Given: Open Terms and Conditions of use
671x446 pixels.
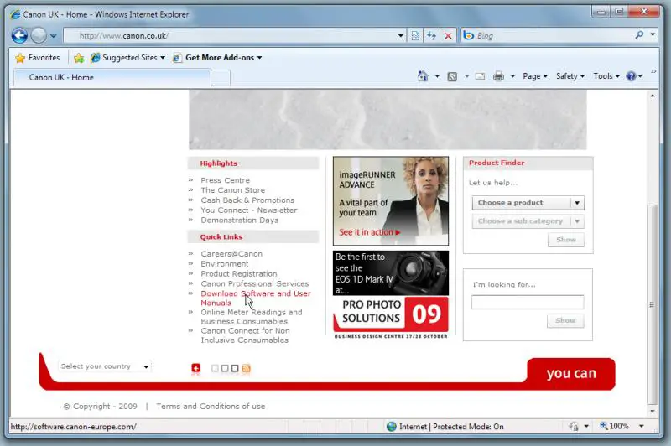Looking at the screenshot, I should [211, 407].
